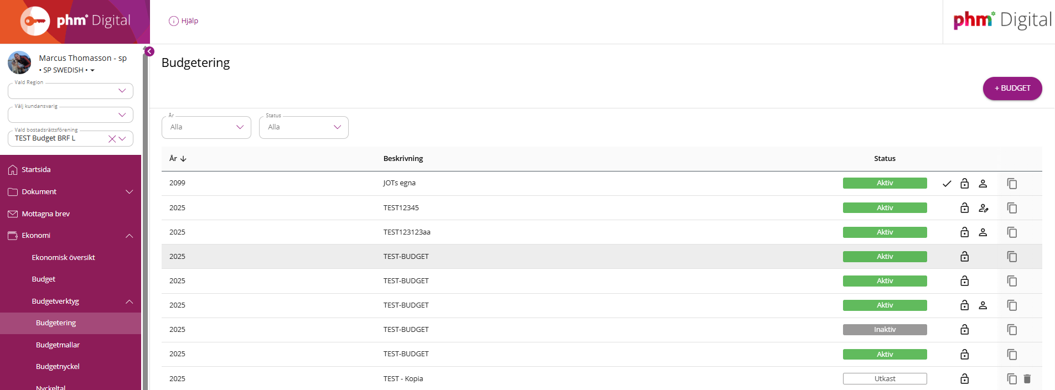Copy the JOTs egna budget
Viewport: 1055px width, 390px height.
[x=1012, y=184]
